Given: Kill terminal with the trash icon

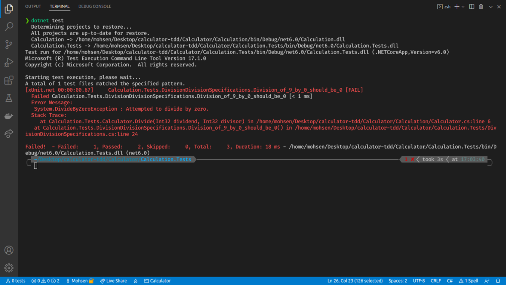Looking at the screenshot, I should coord(481,7).
